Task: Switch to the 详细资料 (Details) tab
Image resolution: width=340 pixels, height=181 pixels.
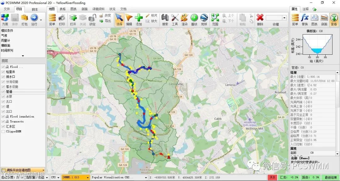Action: [x=99, y=9]
